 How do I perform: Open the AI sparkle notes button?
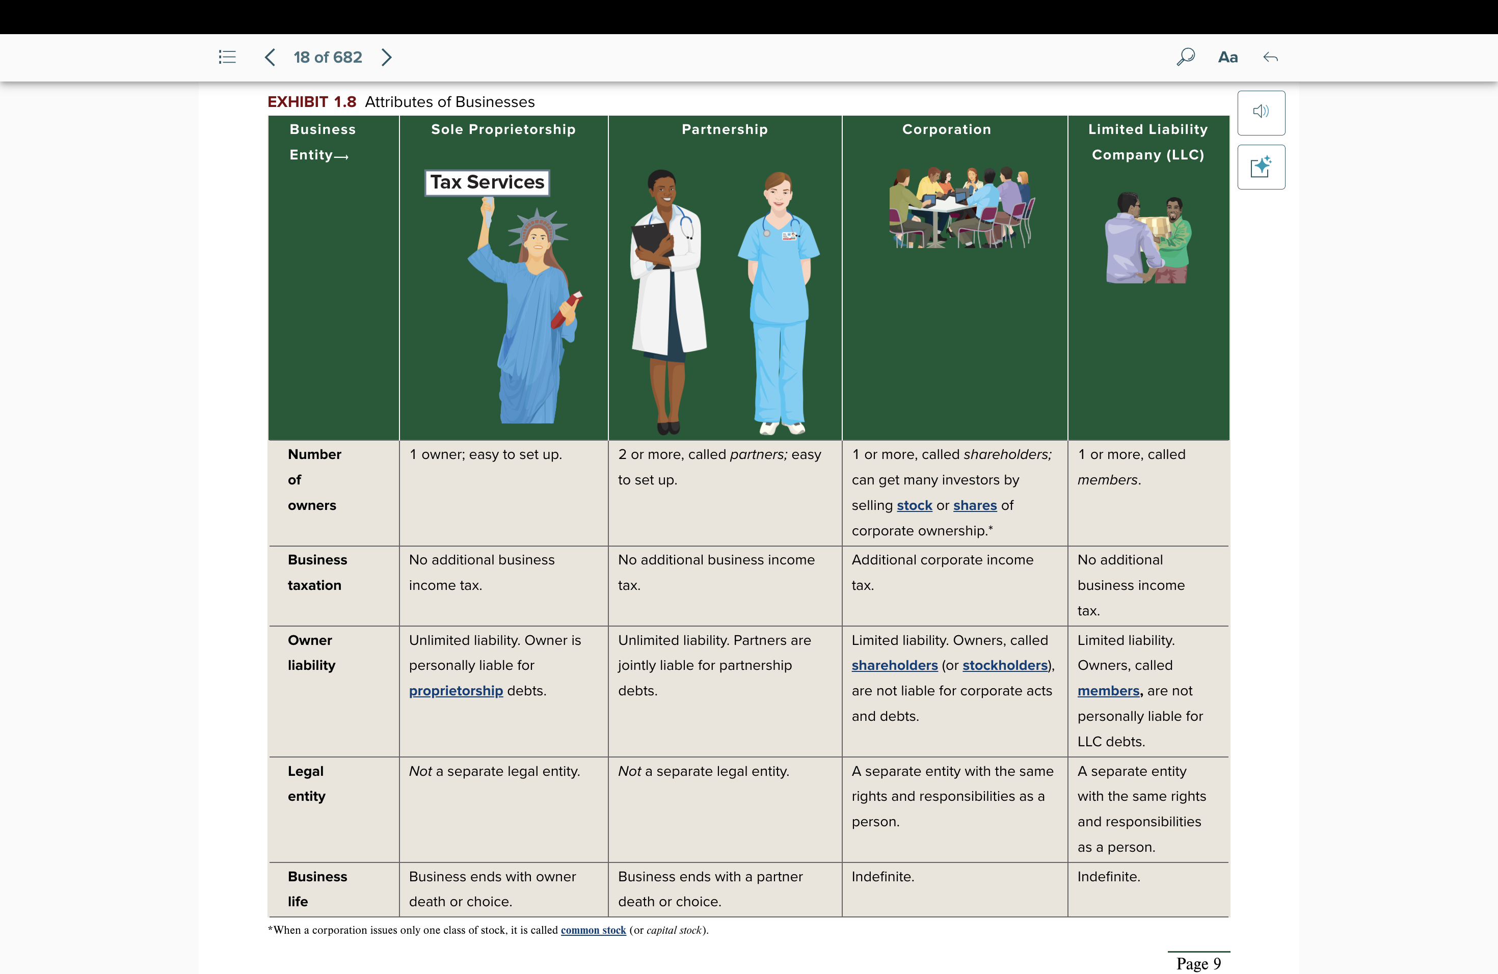point(1261,167)
